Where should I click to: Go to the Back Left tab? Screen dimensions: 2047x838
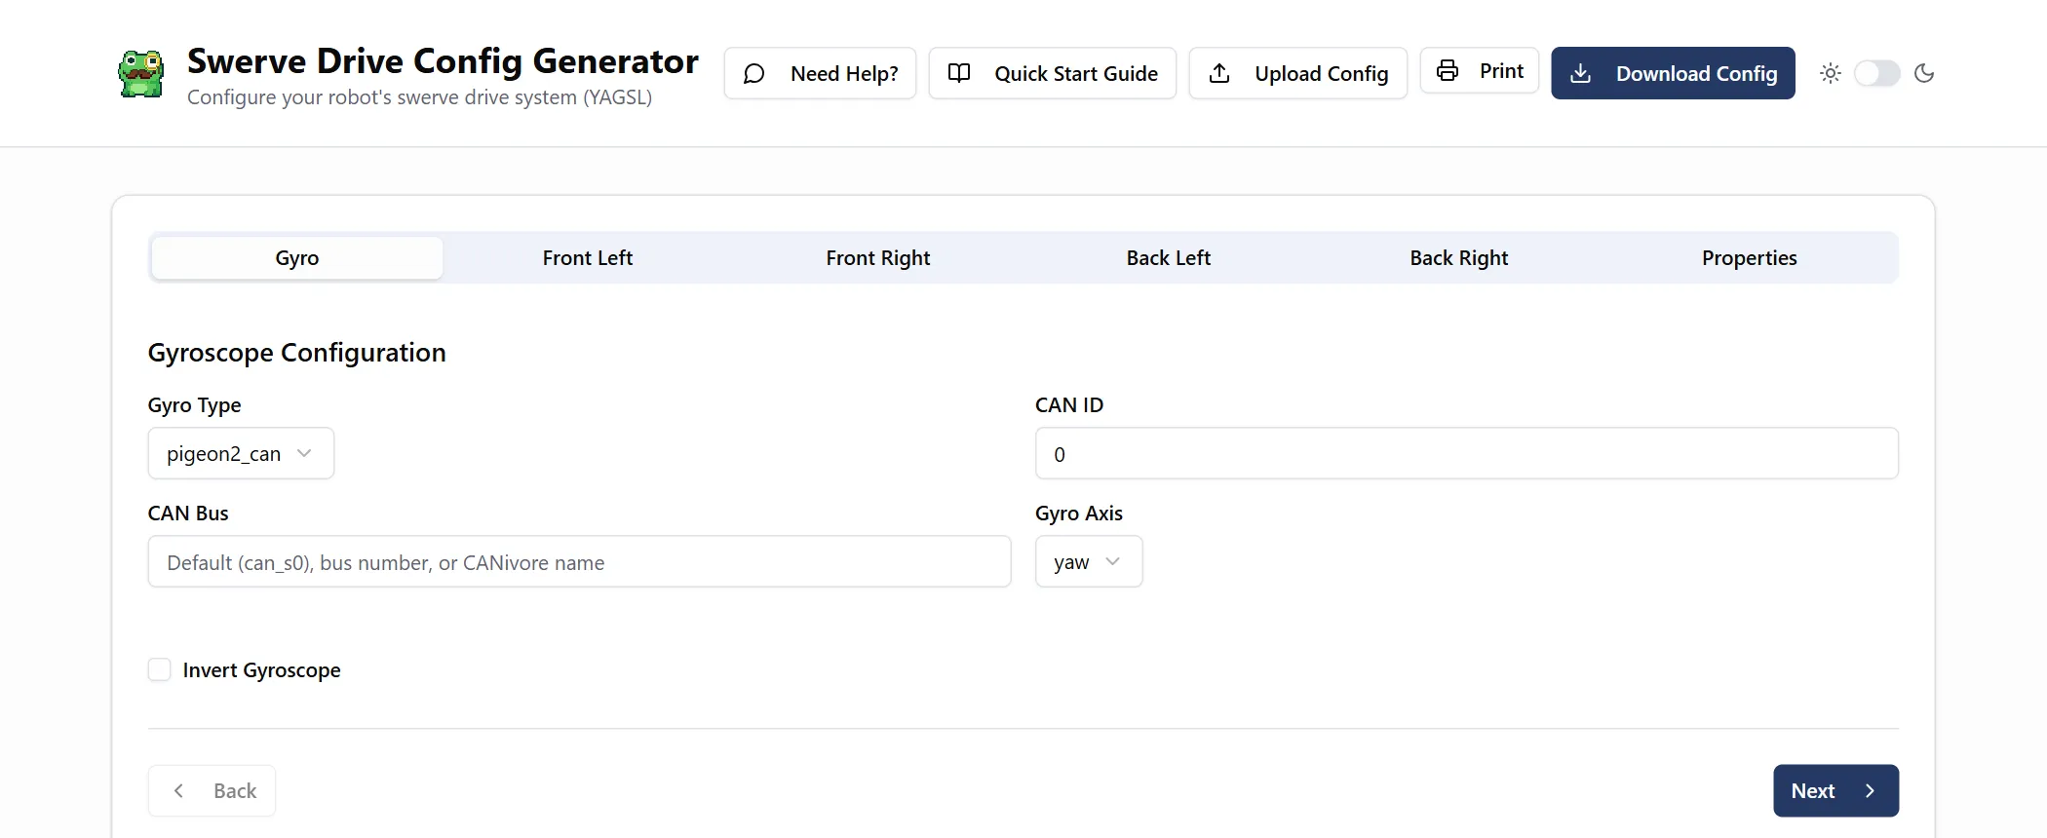(x=1169, y=258)
